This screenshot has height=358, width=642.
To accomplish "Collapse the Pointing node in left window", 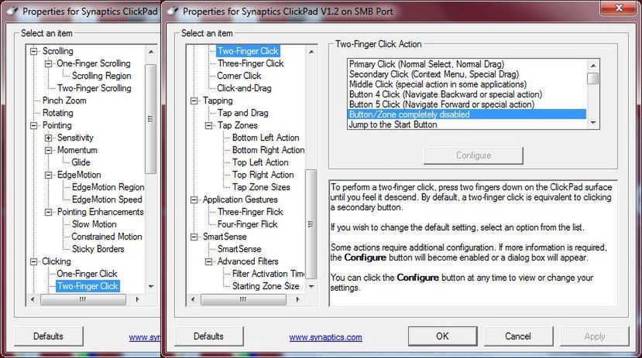I will pos(33,125).
